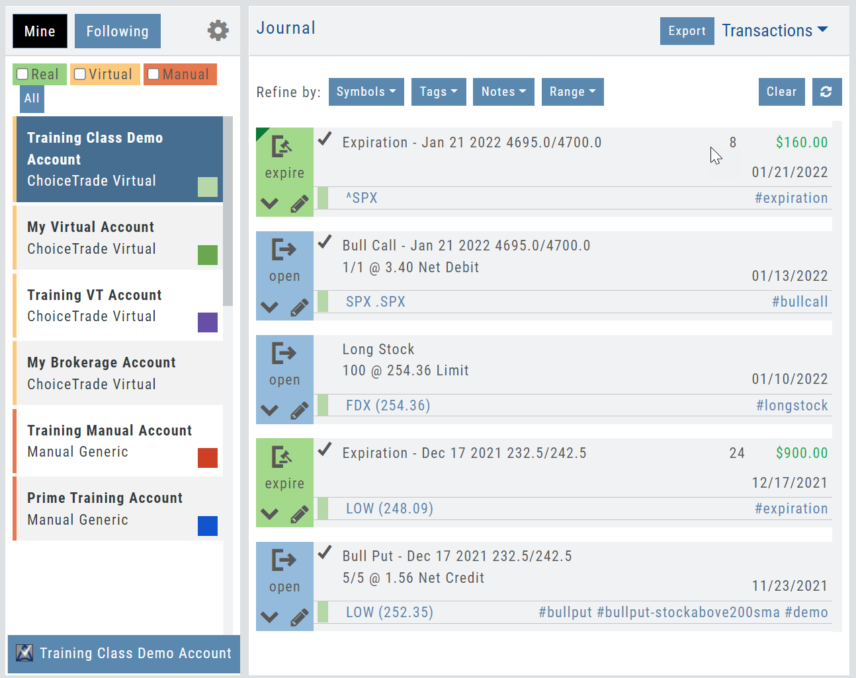856x678 pixels.
Task: Click the open icon on Bull Call entry
Action: 284,250
